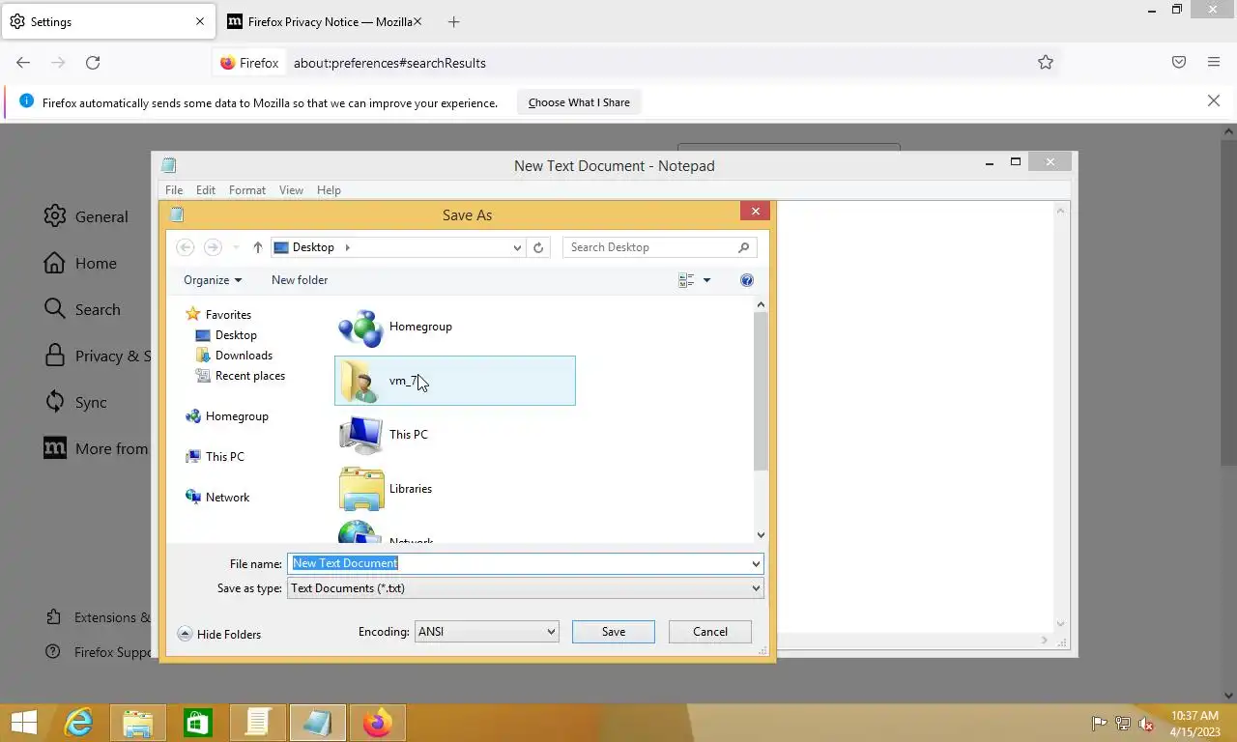This screenshot has height=742, width=1237.
Task: Open a new Firefox tab
Action: pyautogui.click(x=454, y=21)
